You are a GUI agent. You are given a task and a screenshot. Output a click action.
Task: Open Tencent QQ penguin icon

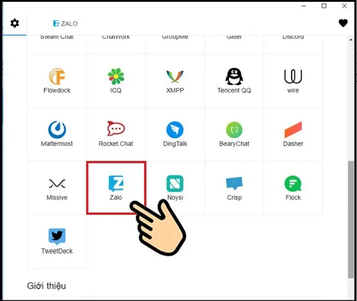click(x=234, y=77)
